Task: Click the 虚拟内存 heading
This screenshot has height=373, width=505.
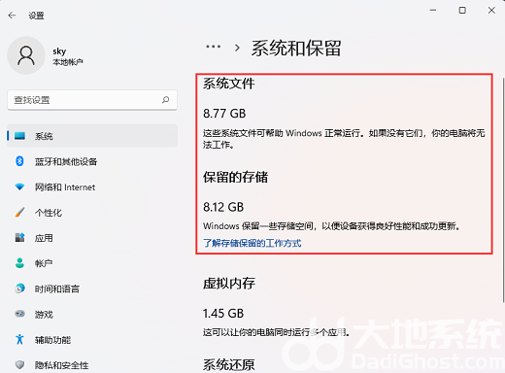Action: [229, 284]
